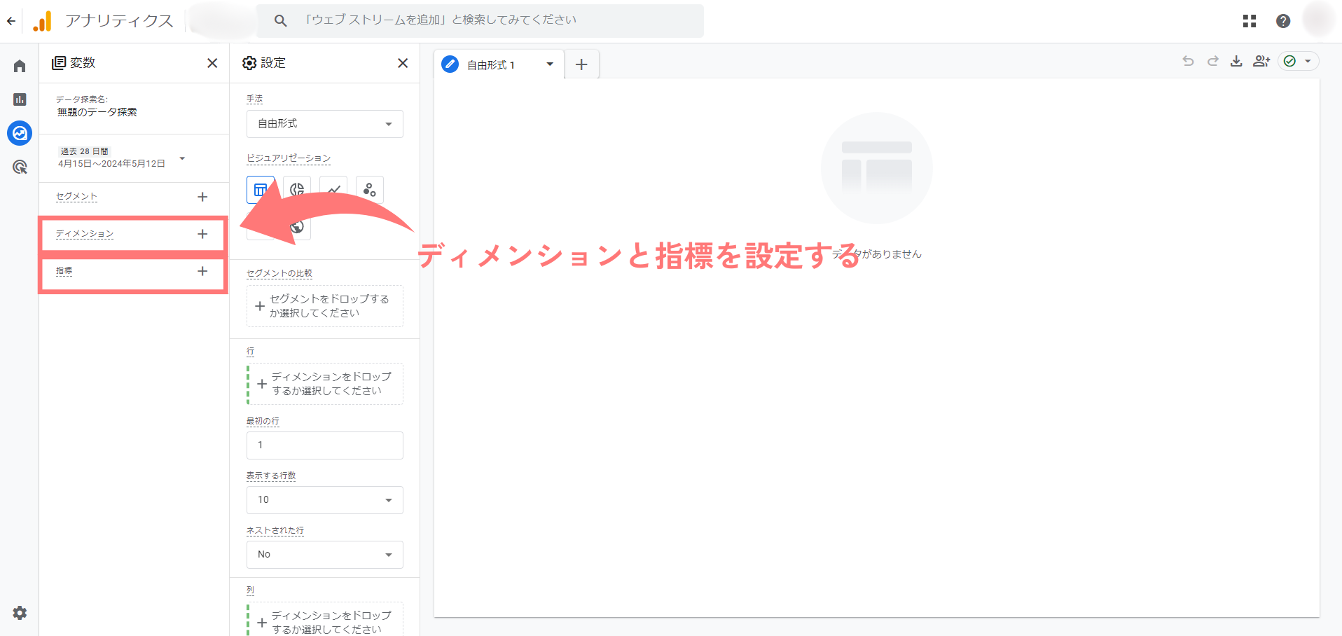Click the セグメント label

(x=77, y=197)
